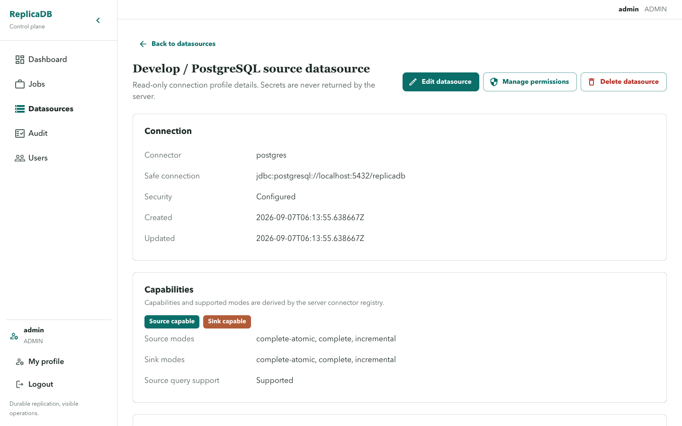
Task: Click the pencil icon on Edit datasource
Action: [413, 82]
